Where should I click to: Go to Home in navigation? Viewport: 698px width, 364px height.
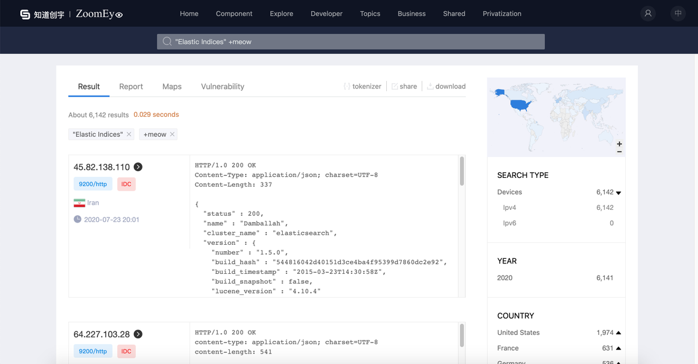click(x=189, y=13)
